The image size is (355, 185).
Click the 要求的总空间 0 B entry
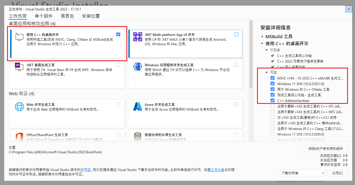(334, 165)
